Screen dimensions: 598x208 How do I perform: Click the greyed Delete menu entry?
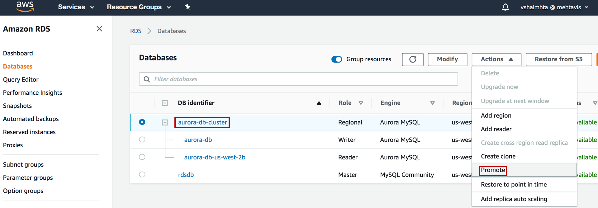point(490,73)
